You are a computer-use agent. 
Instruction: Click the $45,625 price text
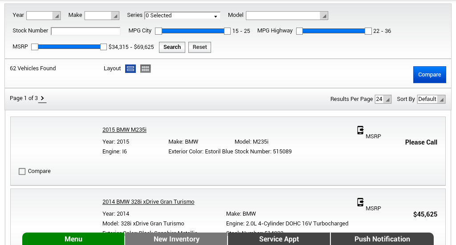(x=425, y=214)
